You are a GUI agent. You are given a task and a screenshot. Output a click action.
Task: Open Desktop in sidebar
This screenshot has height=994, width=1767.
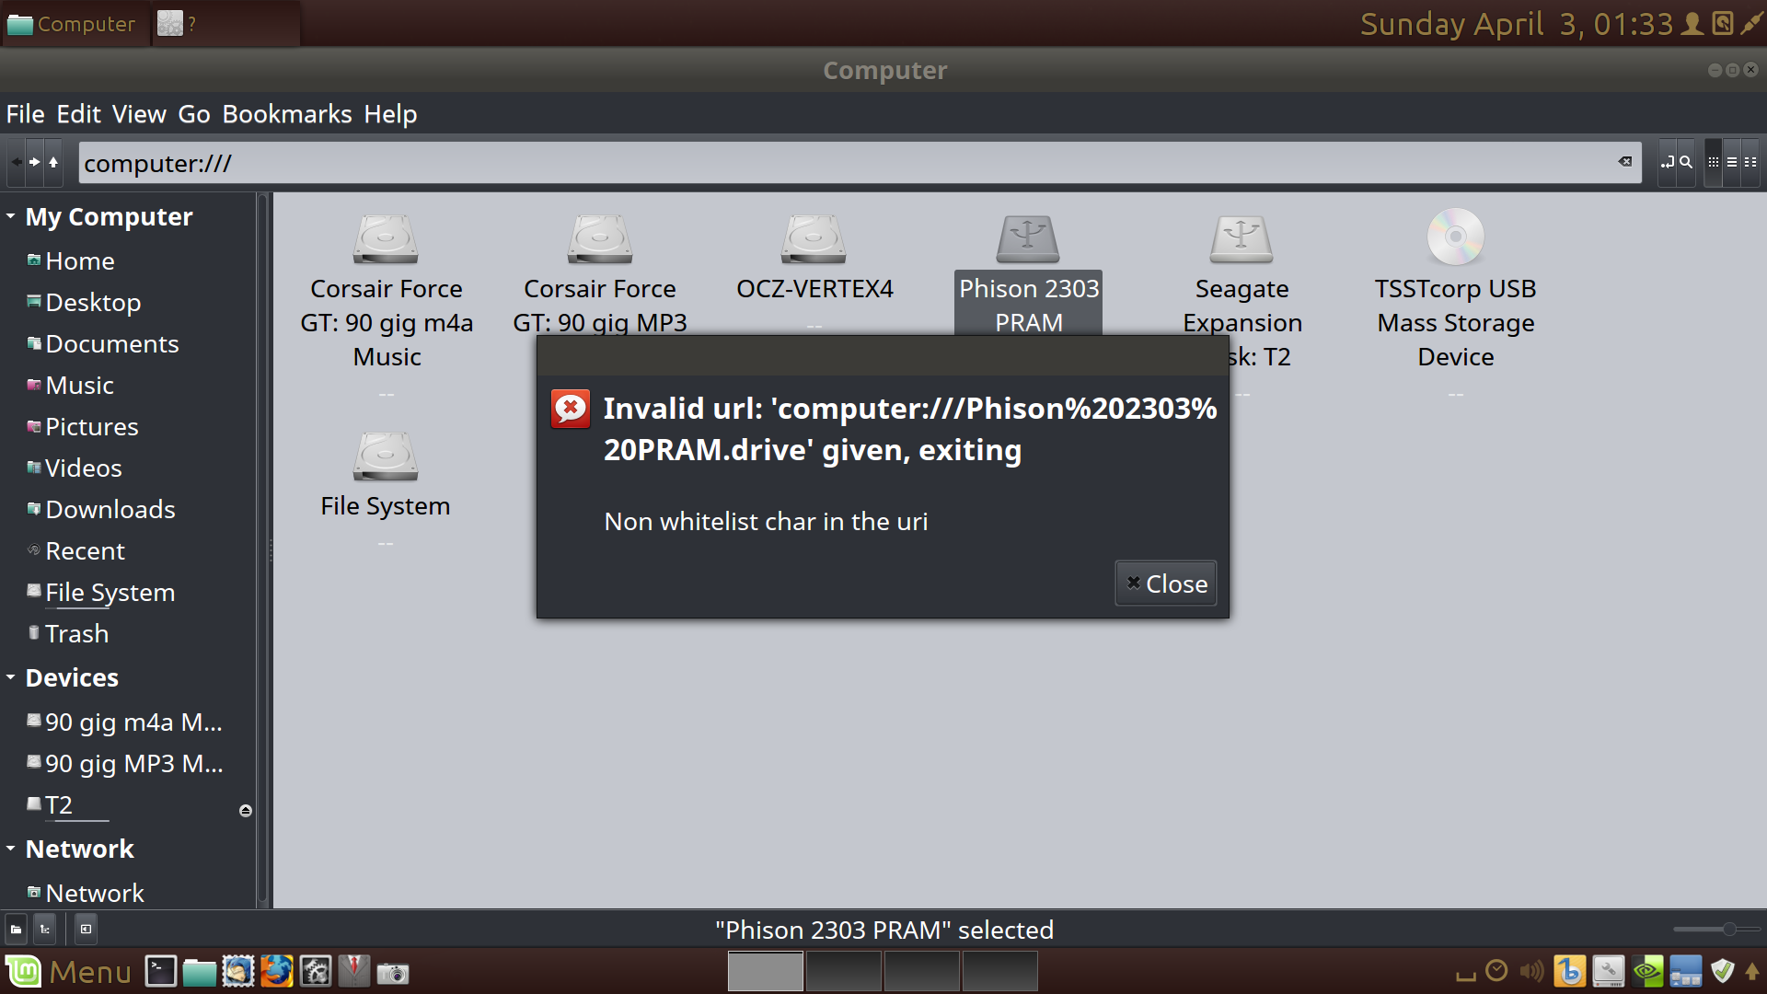93,303
